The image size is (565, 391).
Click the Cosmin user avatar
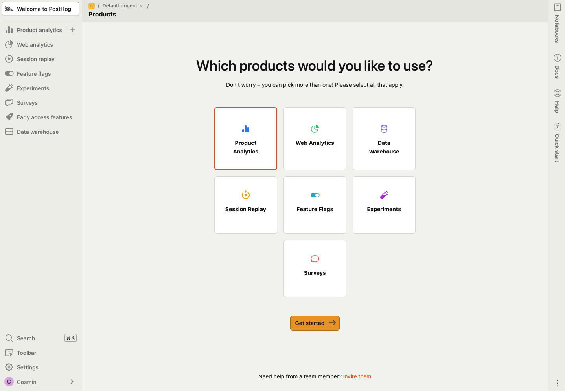tap(9, 382)
